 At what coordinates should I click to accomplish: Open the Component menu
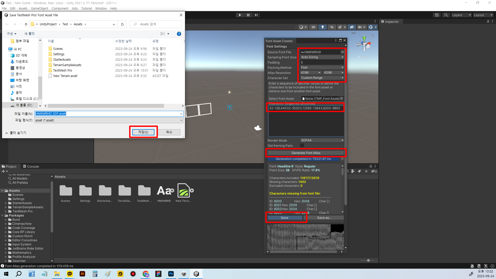[x=60, y=8]
